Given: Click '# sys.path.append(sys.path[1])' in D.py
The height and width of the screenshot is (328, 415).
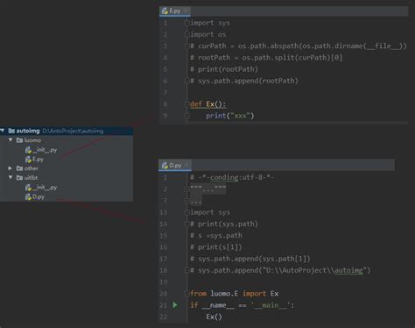Looking at the screenshot, I should tap(250, 259).
